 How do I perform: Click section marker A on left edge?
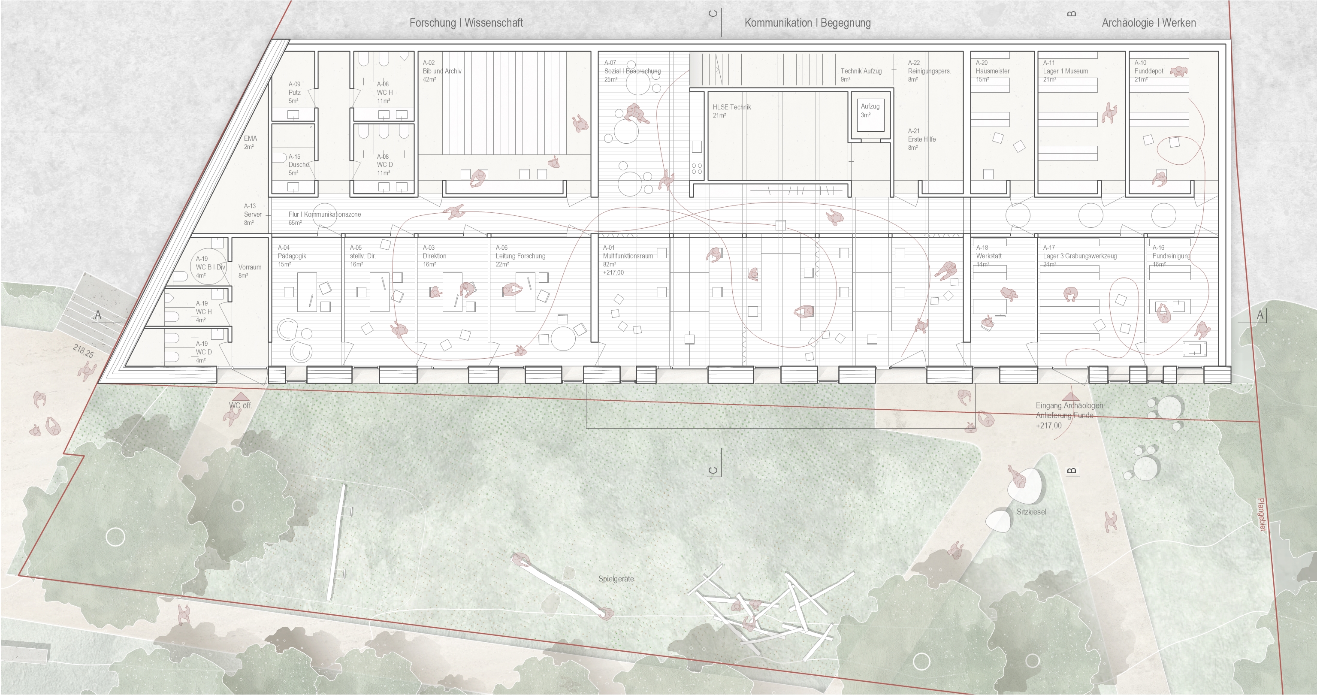(98, 315)
